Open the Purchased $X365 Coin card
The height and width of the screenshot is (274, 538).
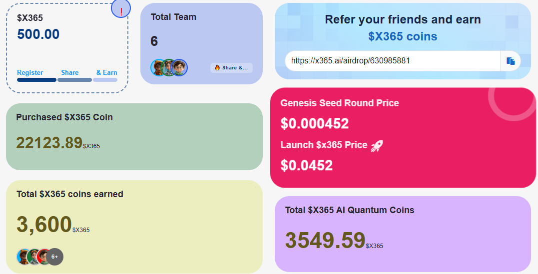tap(134, 136)
